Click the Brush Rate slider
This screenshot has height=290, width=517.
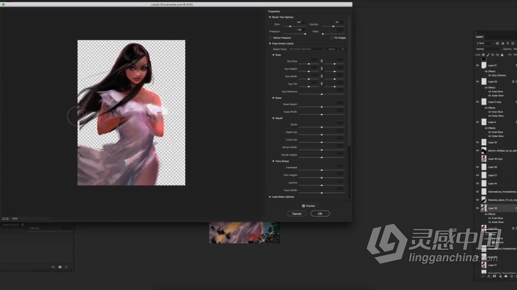333,34
